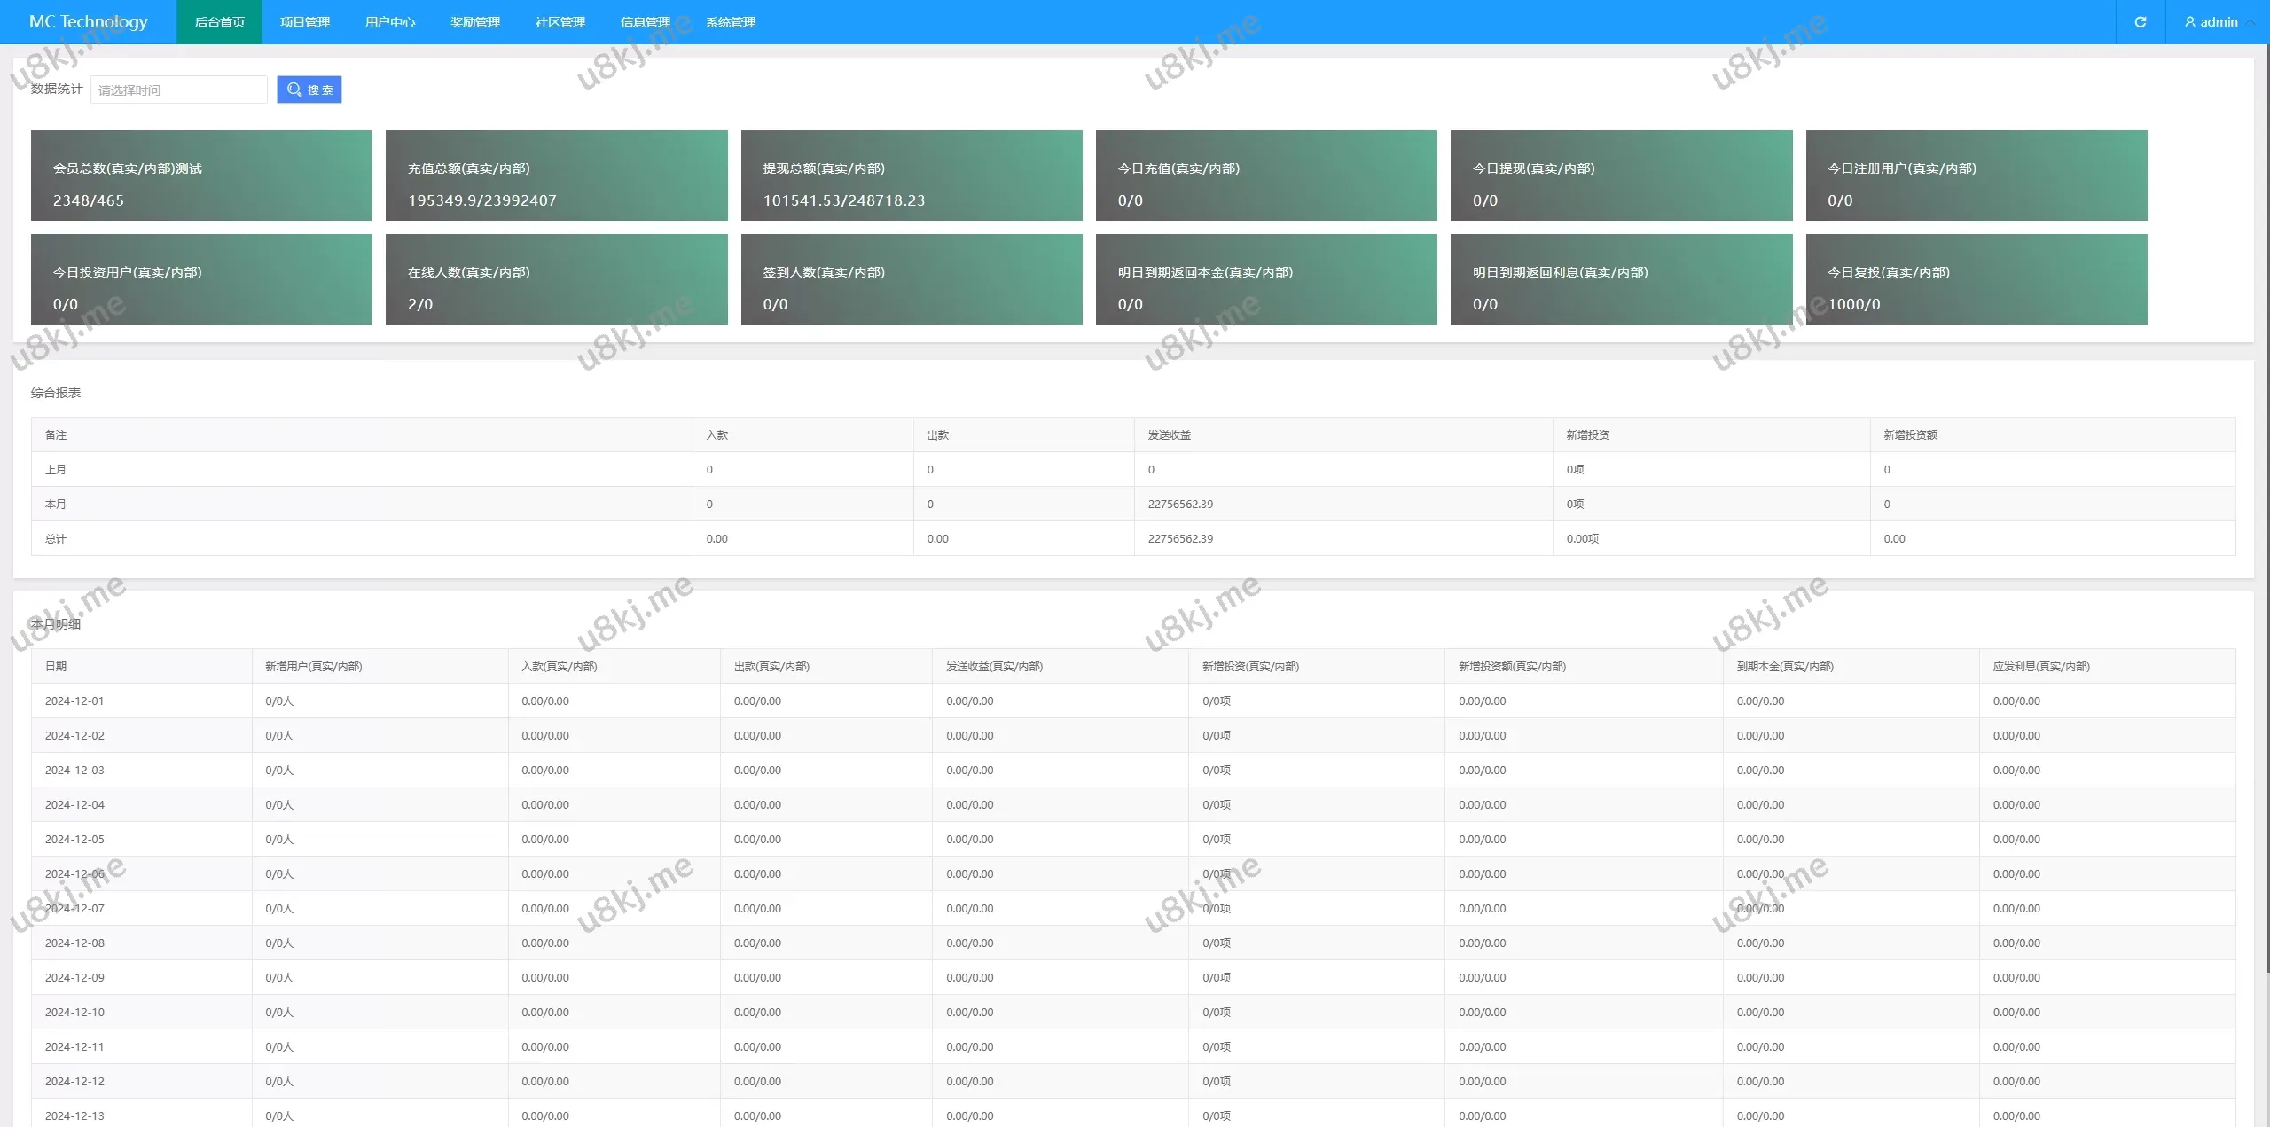Click the page vertical scrollbar

2266,532
